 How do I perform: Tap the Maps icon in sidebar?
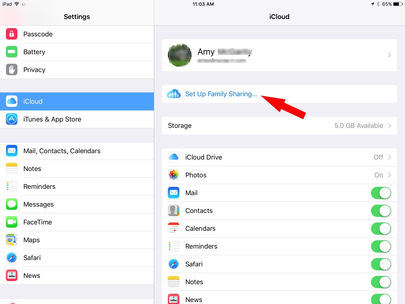point(11,239)
